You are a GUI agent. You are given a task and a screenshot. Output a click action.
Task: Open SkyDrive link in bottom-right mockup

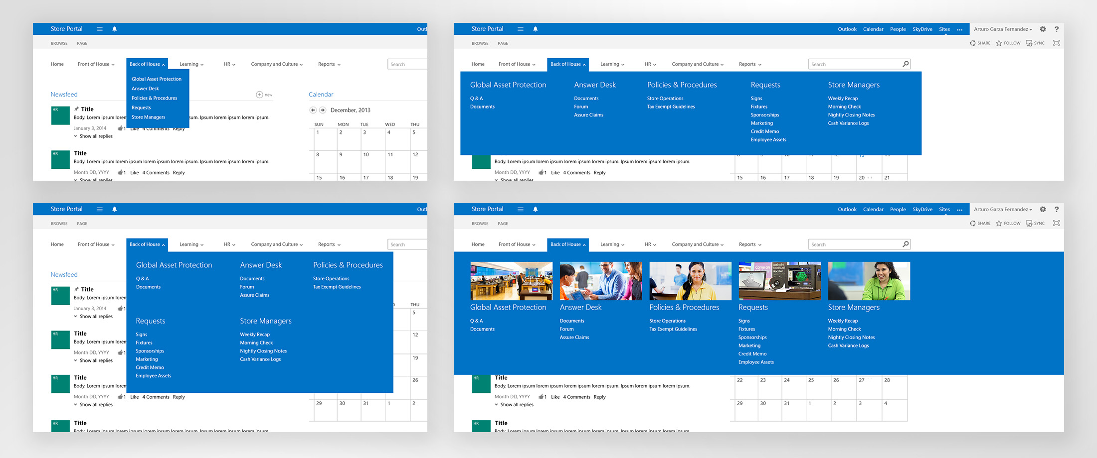(922, 209)
